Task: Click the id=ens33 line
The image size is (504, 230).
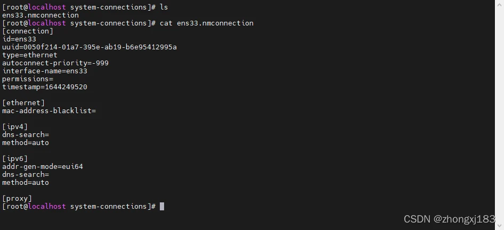Action: 19,39
